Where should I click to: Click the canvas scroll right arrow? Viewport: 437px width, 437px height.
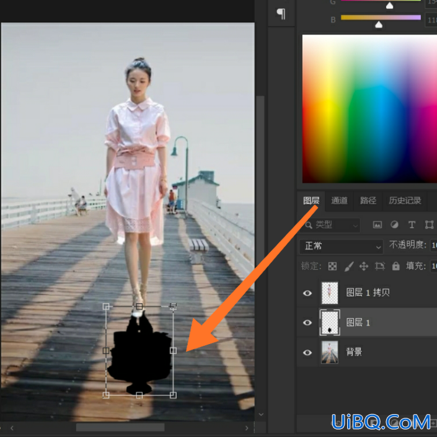[247, 428]
